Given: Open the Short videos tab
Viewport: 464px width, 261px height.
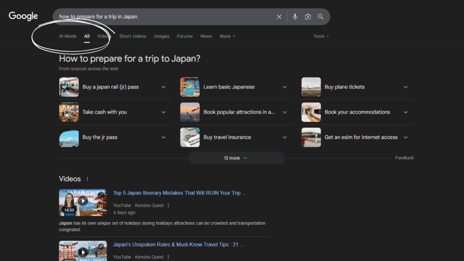Looking at the screenshot, I should (132, 36).
